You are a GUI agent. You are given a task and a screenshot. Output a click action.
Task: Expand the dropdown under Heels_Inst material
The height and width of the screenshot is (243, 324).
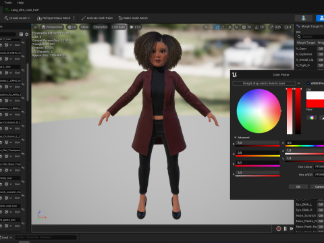pos(11,184)
